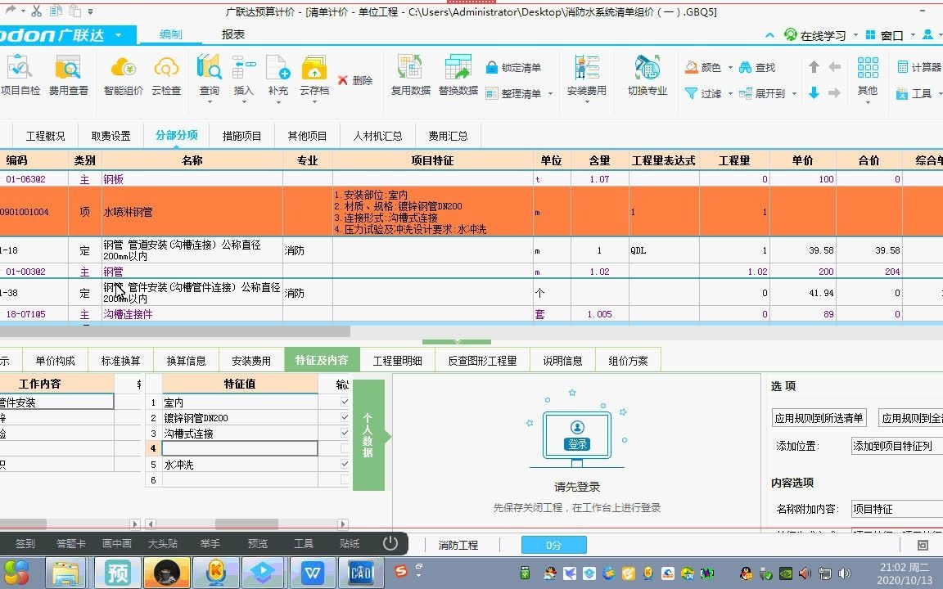Screen dimensions: 943x589
Task: Open the 工程量明细 tab
Action: coord(397,359)
